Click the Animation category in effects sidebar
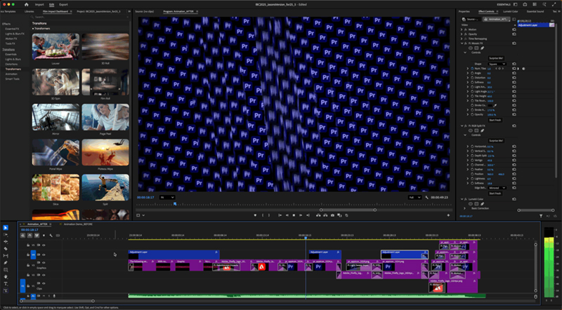 point(12,73)
